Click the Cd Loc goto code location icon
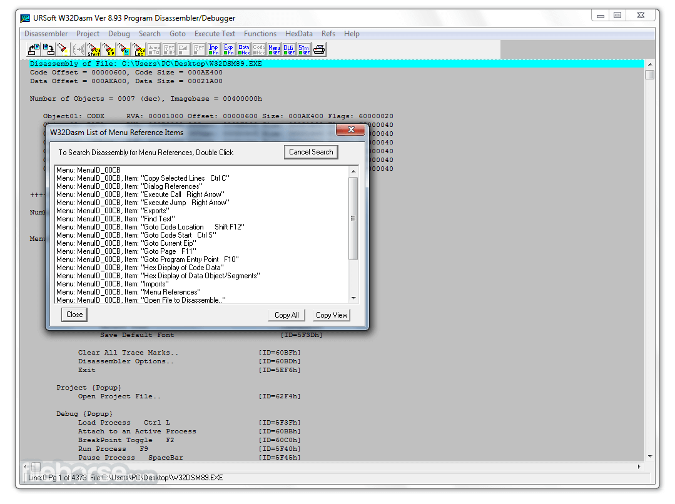 point(139,49)
